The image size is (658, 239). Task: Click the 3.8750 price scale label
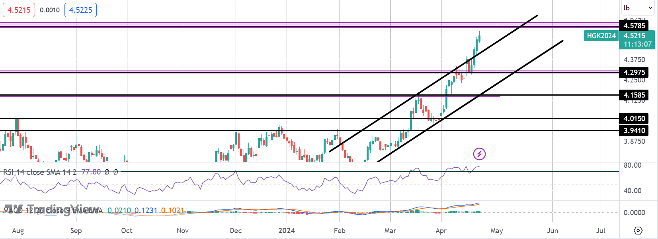coord(635,141)
